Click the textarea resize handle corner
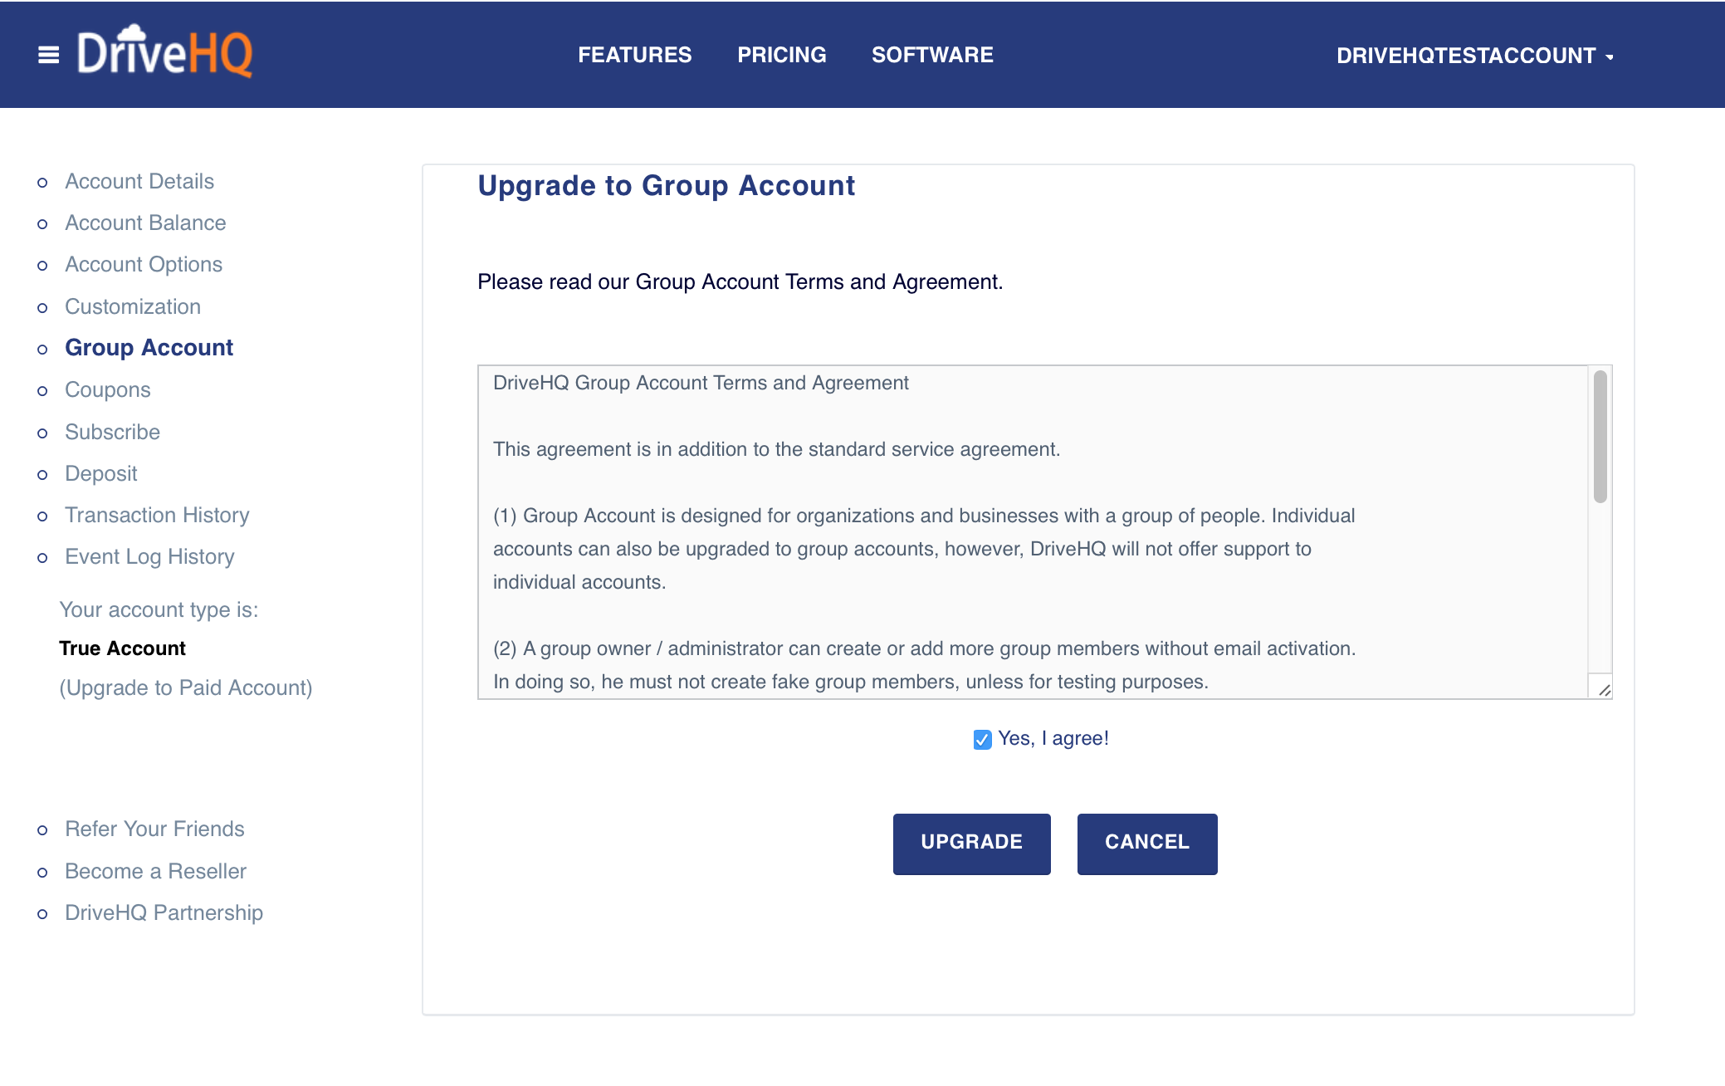This screenshot has width=1725, height=1086. [1604, 690]
